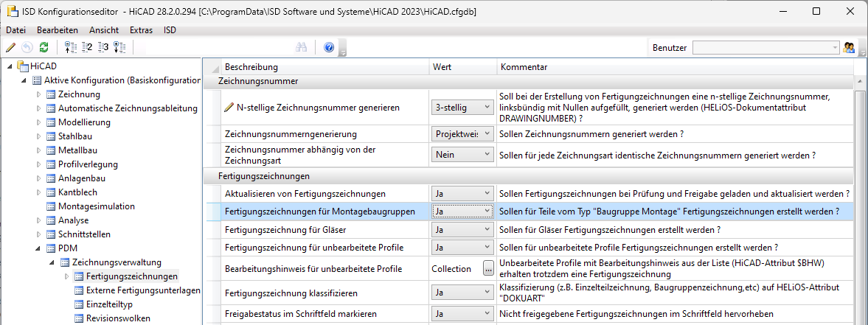Open the Bearbeiten menu
Viewport: 868px width, 325px height.
point(57,30)
